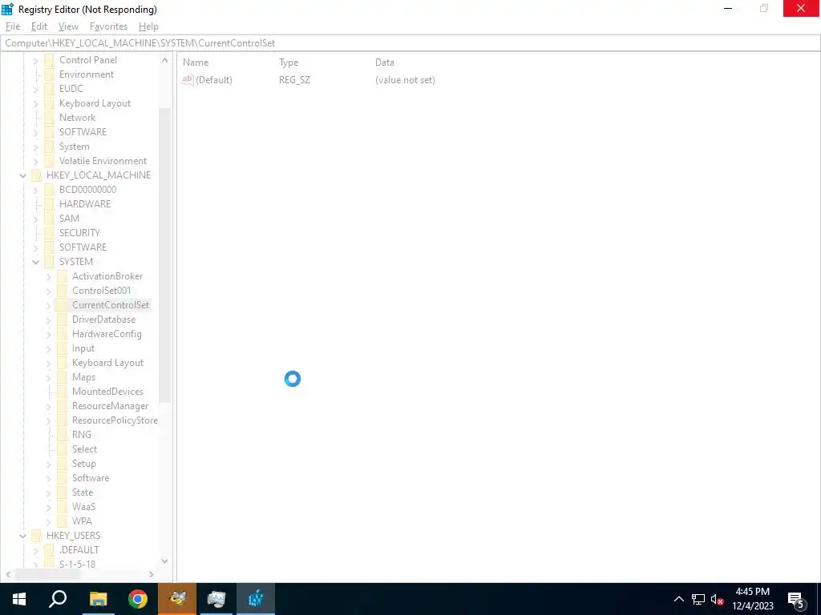This screenshot has width=821, height=615.
Task: Click the (Default) string value icon
Action: [188, 79]
